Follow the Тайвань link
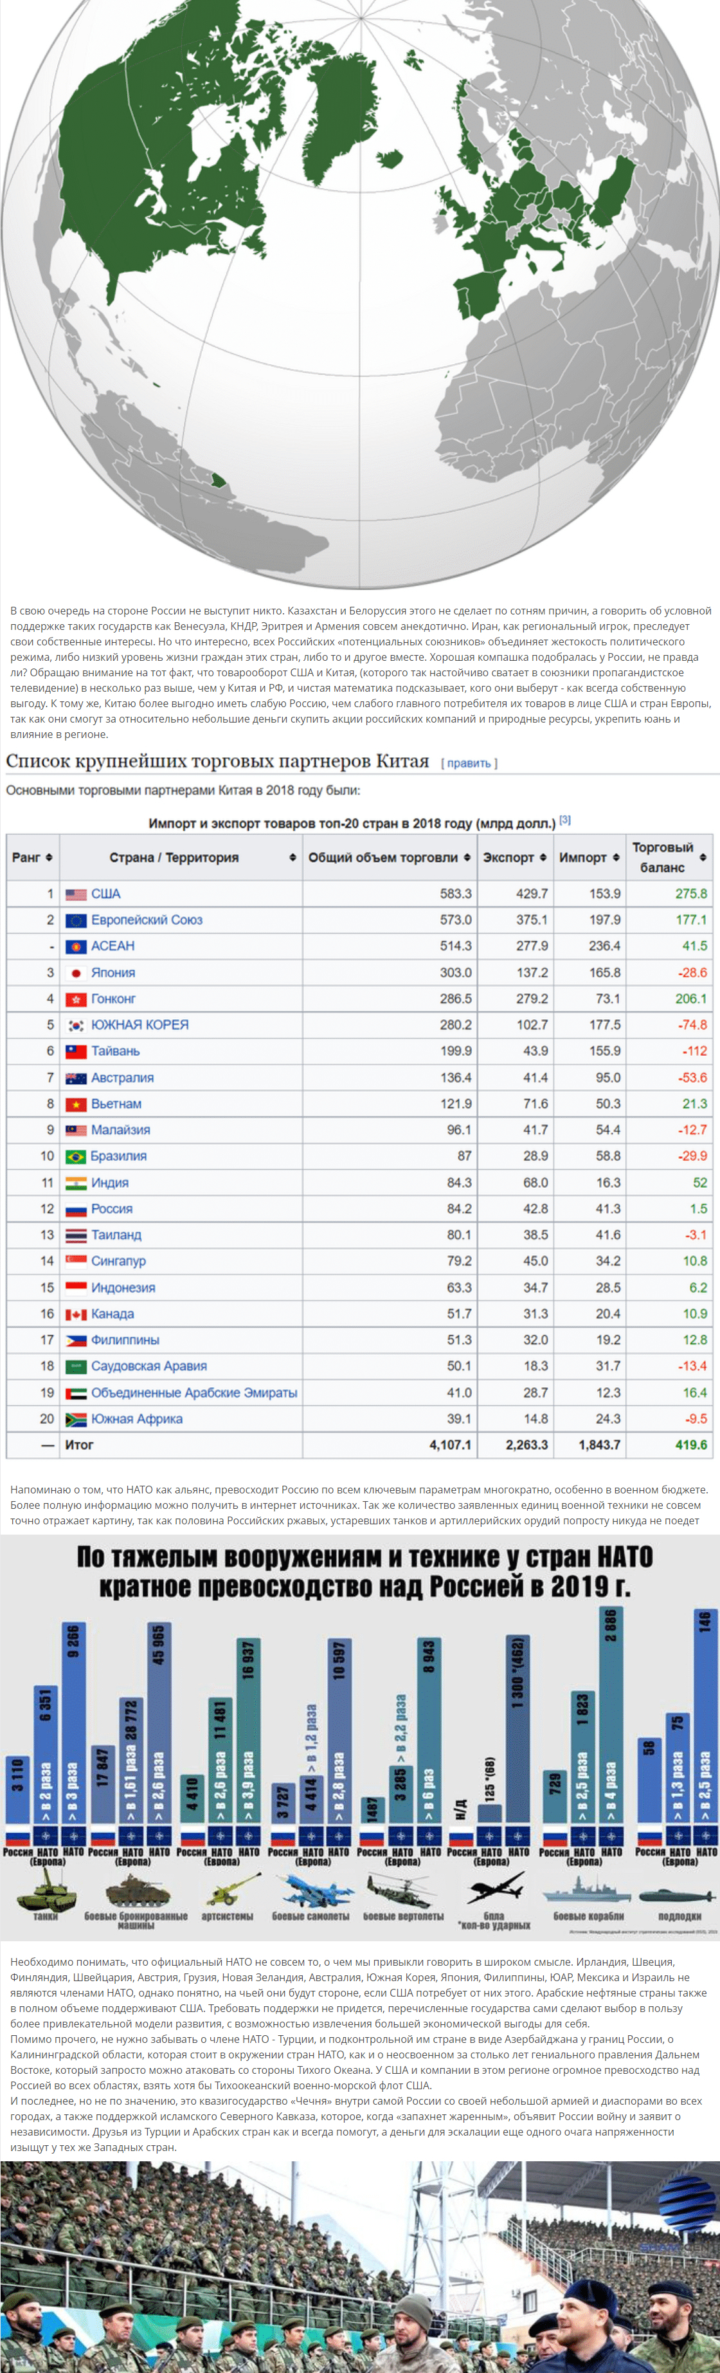This screenshot has height=2373, width=720. click(x=115, y=1051)
